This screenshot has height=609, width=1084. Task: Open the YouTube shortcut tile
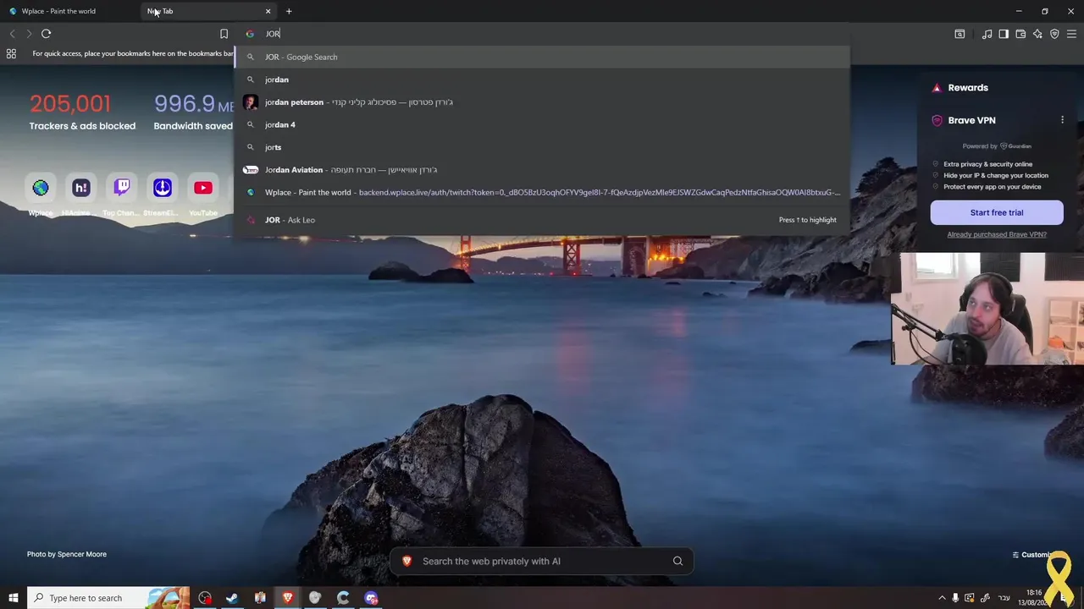(x=203, y=188)
